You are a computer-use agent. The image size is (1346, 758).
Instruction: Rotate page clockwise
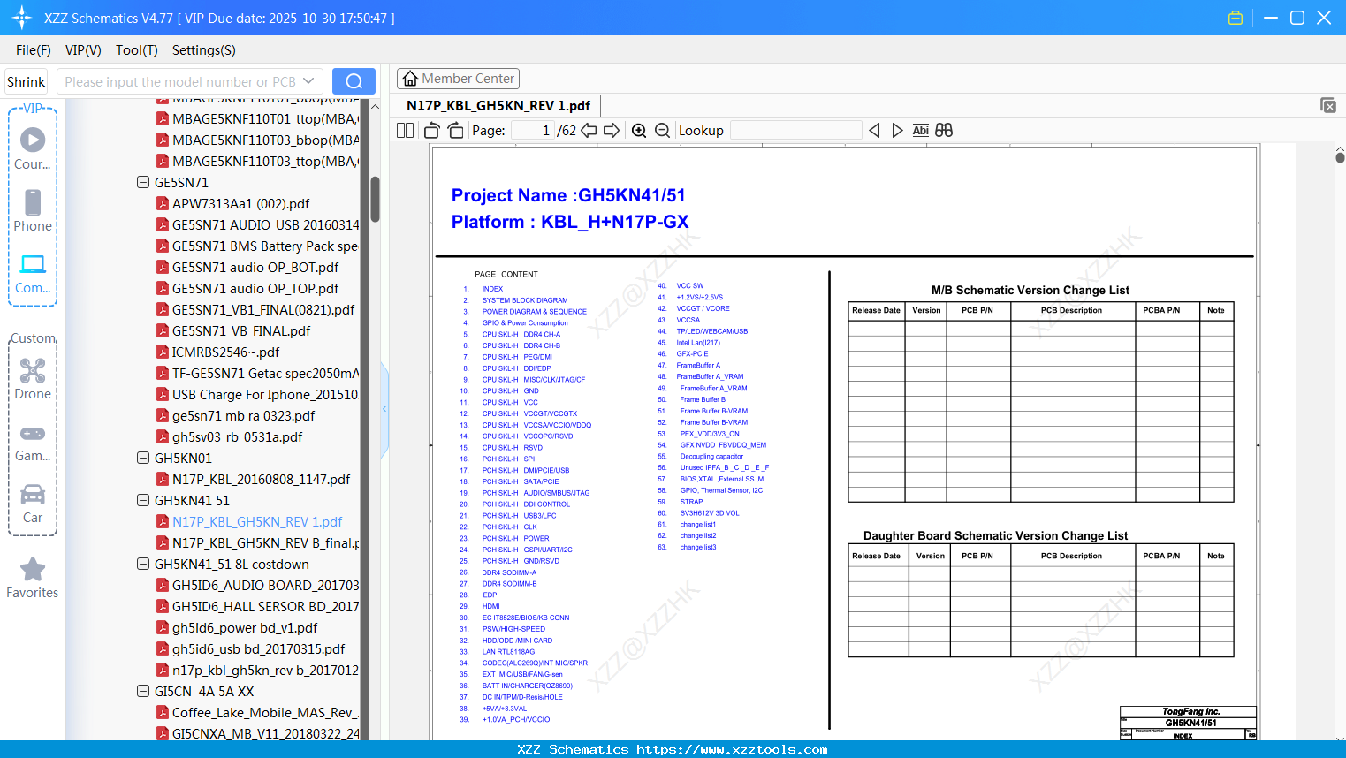(456, 131)
